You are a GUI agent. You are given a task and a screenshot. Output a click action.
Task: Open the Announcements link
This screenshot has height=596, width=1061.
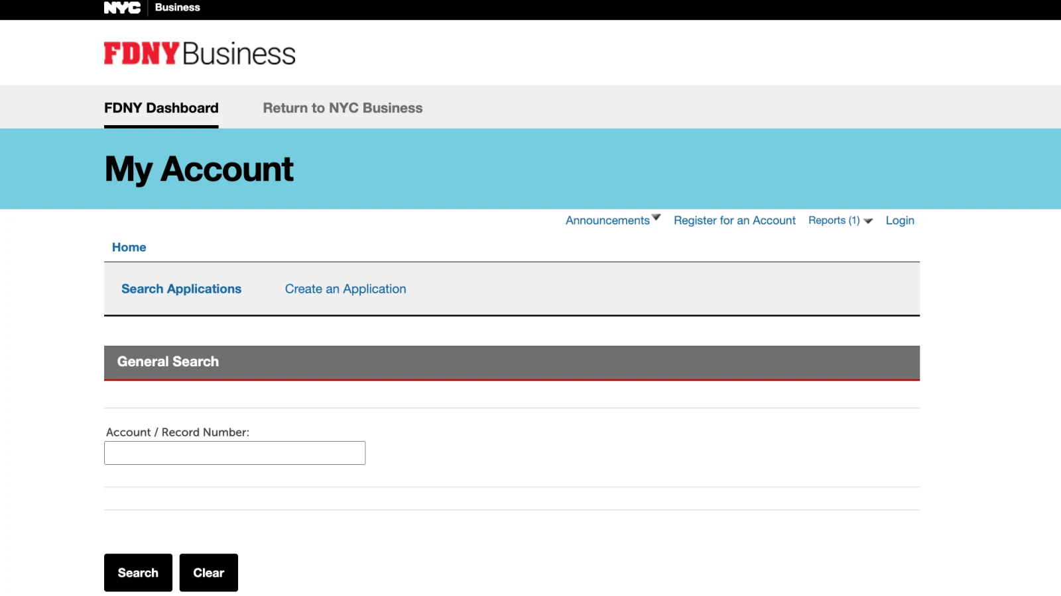point(607,221)
